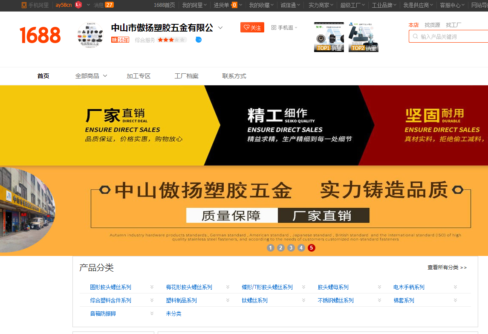Go to 1688首页
488x334 pixels.
point(165,5)
